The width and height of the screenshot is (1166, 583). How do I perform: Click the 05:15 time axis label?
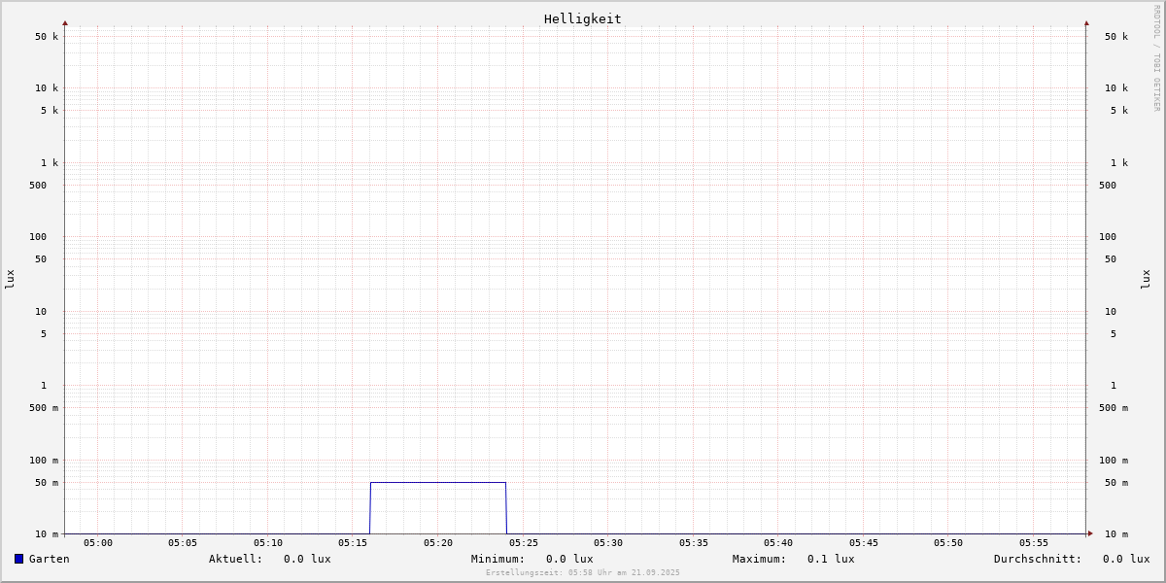pos(353,543)
